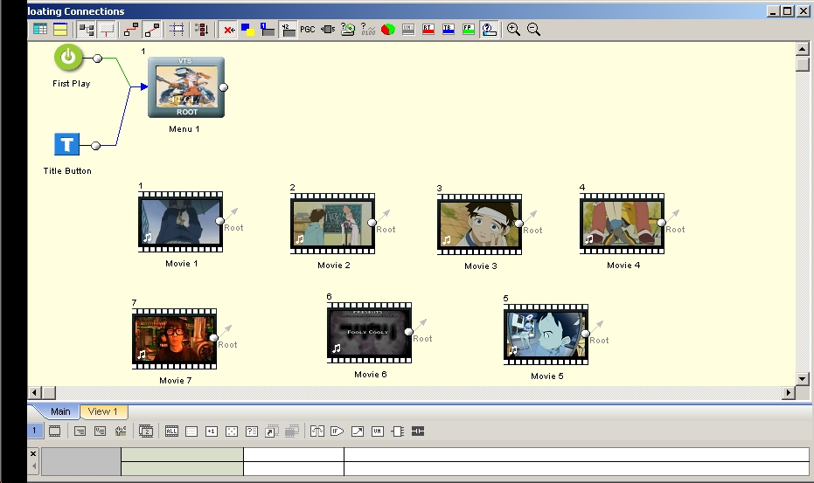Image resolution: width=814 pixels, height=483 pixels.
Task: Click the numbered flag '1' icon
Action: coord(268,30)
